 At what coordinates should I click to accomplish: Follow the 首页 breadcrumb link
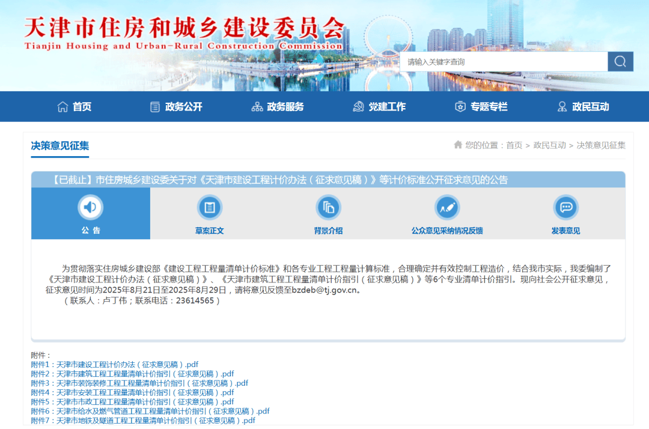(514, 145)
